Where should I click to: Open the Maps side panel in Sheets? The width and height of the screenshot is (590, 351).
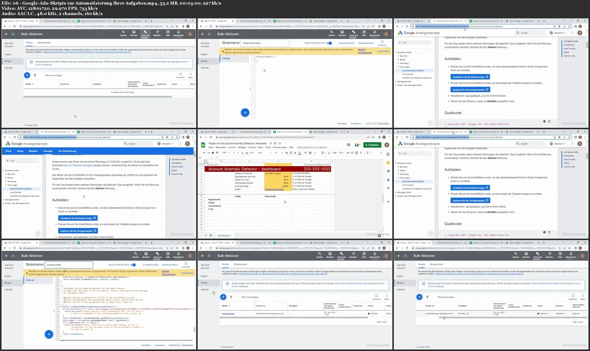(x=388, y=188)
